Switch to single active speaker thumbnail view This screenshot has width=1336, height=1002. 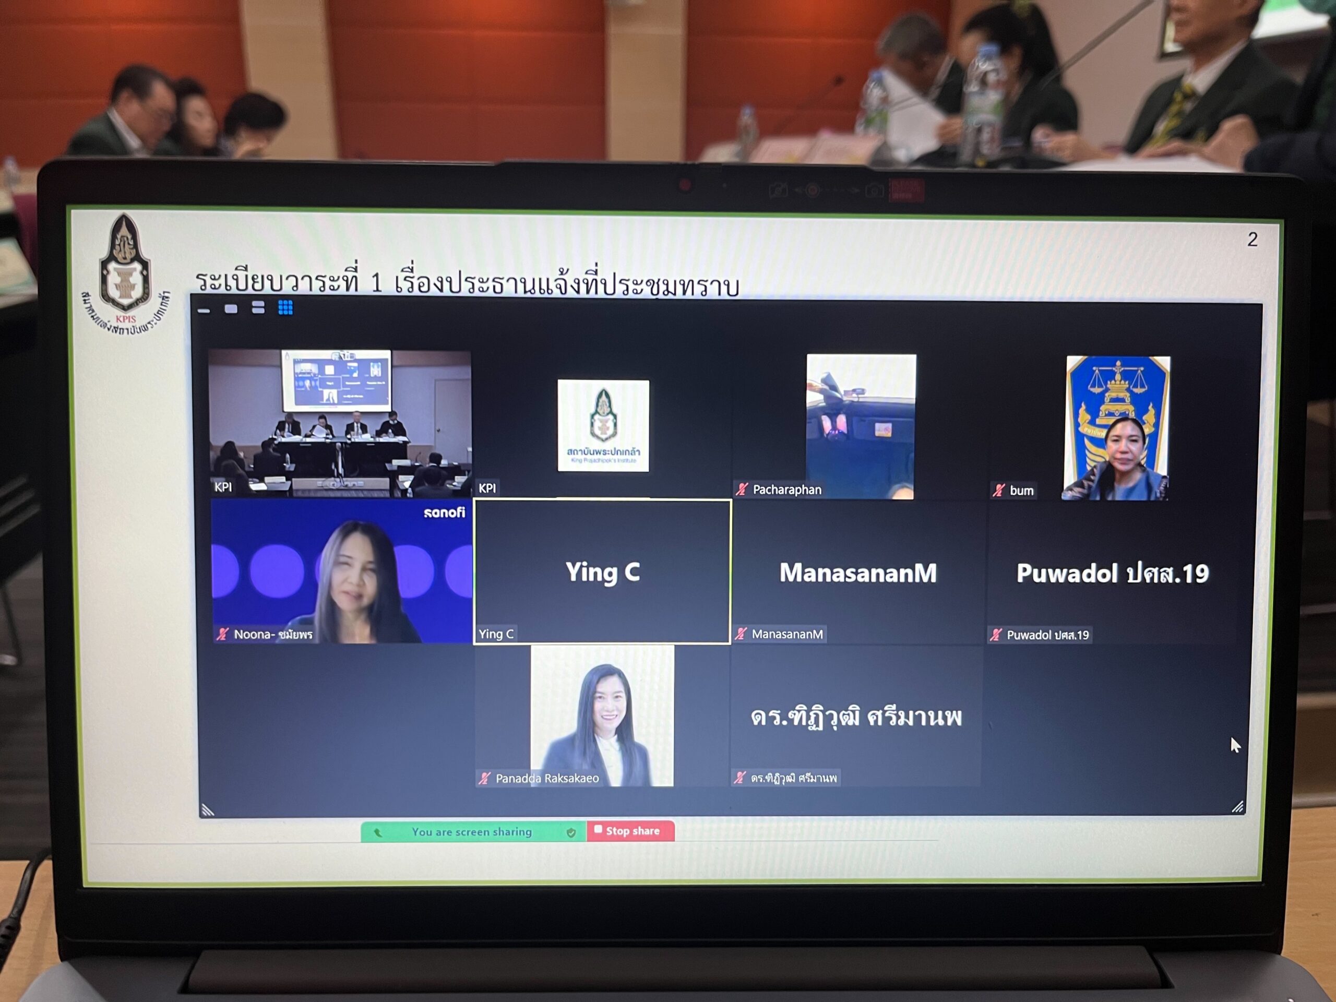(231, 308)
